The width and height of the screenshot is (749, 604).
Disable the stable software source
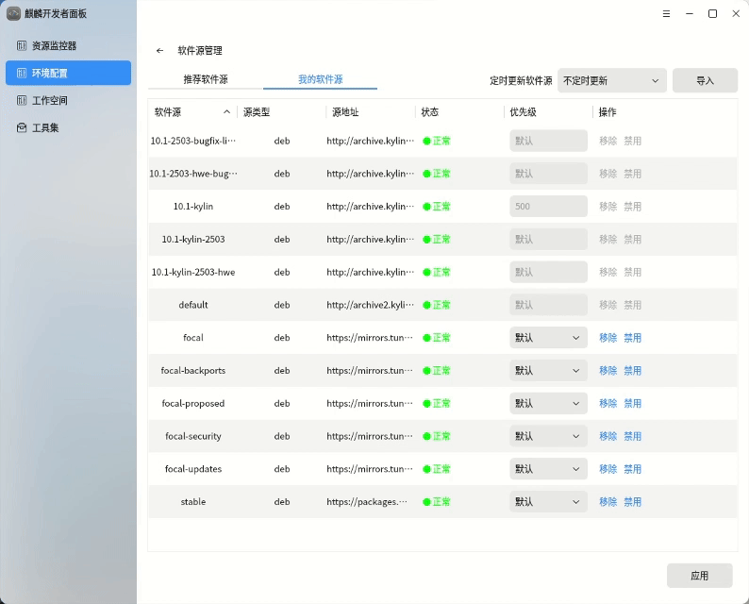632,502
